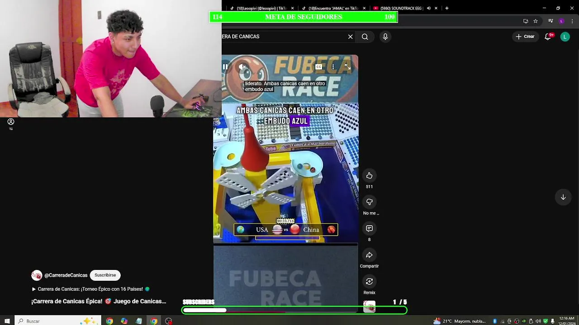Open the Windows Start menu
The image size is (579, 325).
coord(7,321)
